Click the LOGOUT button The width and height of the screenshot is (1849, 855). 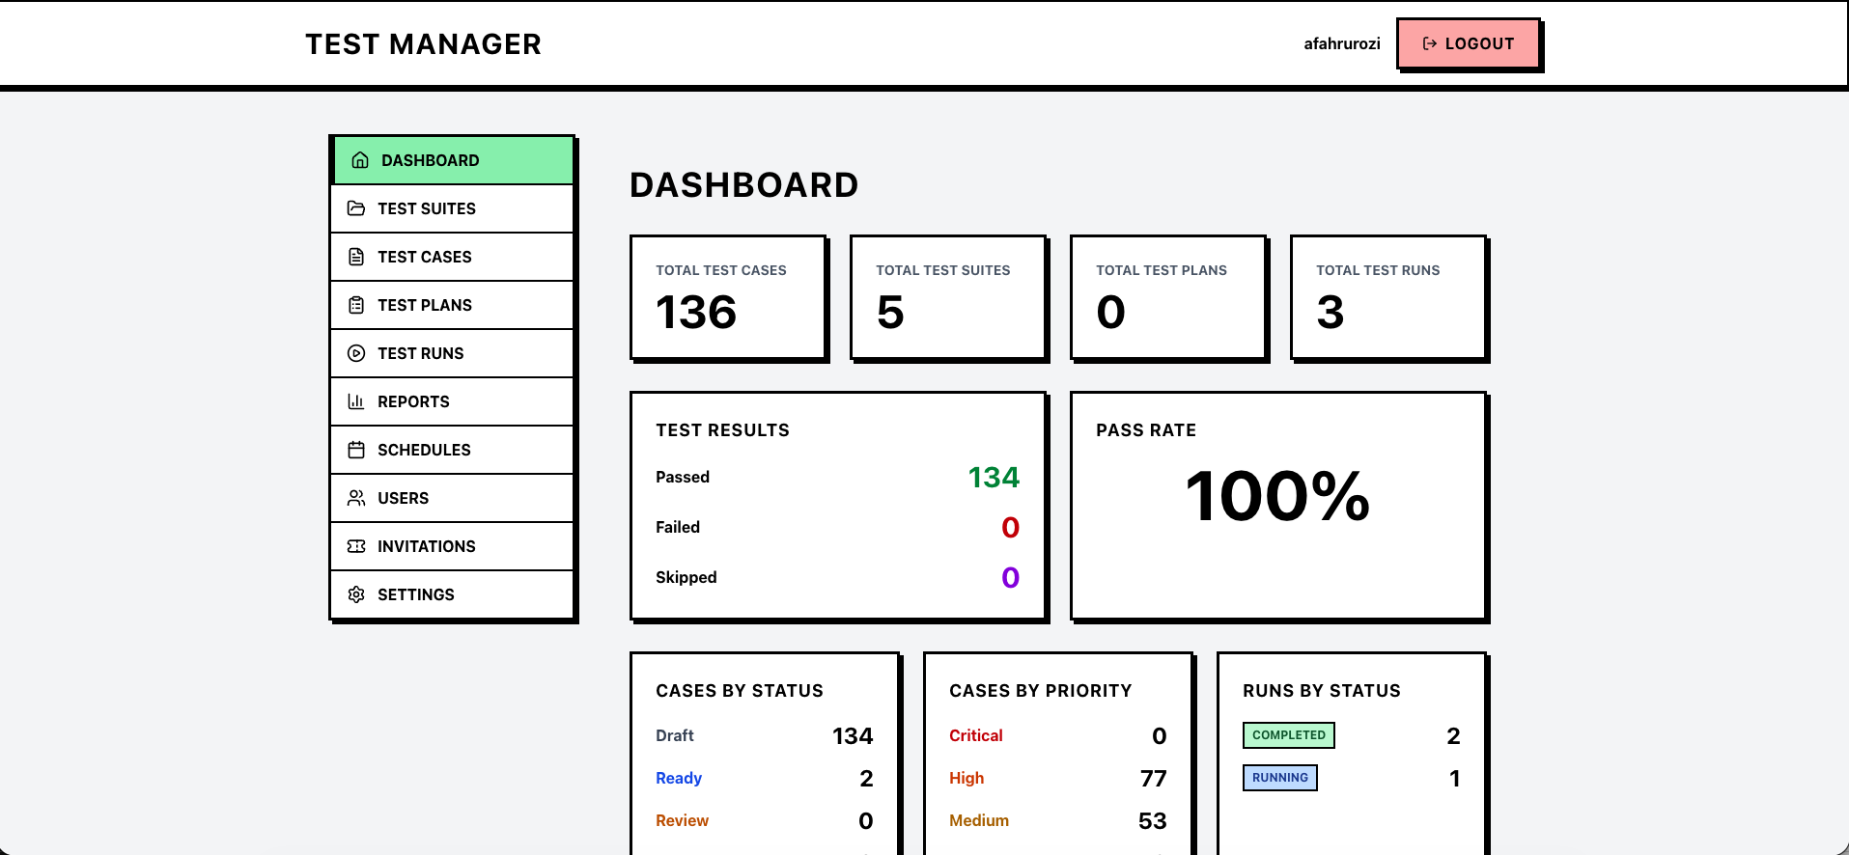coord(1468,43)
